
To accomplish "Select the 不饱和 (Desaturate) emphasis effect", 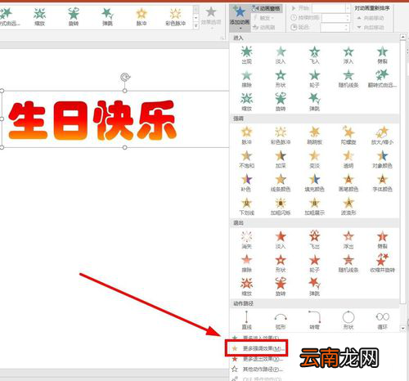I will 246,159.
